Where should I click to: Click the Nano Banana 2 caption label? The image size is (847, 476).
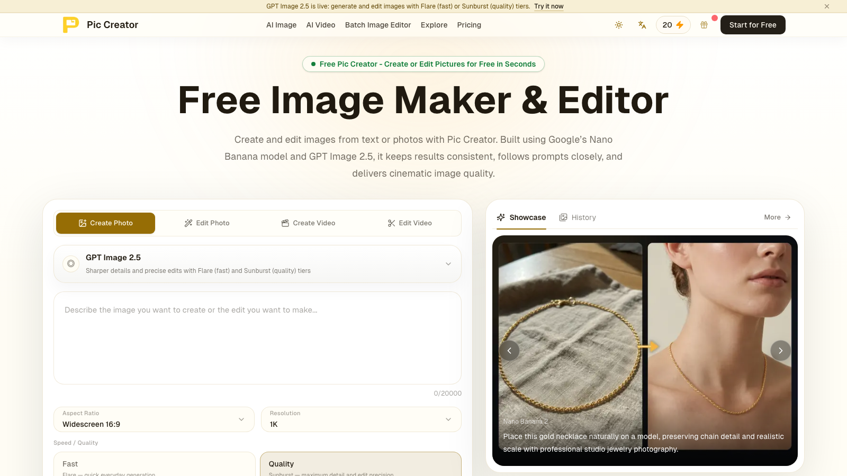point(525,422)
